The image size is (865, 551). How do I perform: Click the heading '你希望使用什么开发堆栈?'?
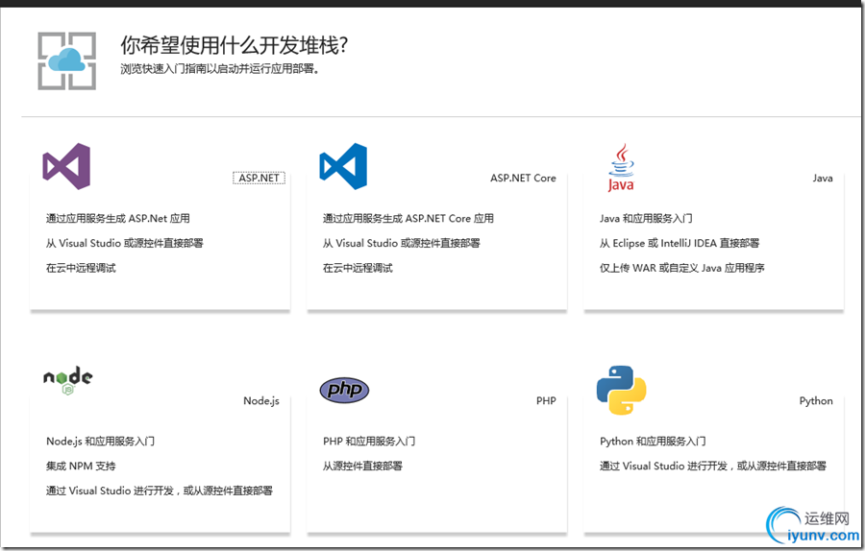[235, 45]
